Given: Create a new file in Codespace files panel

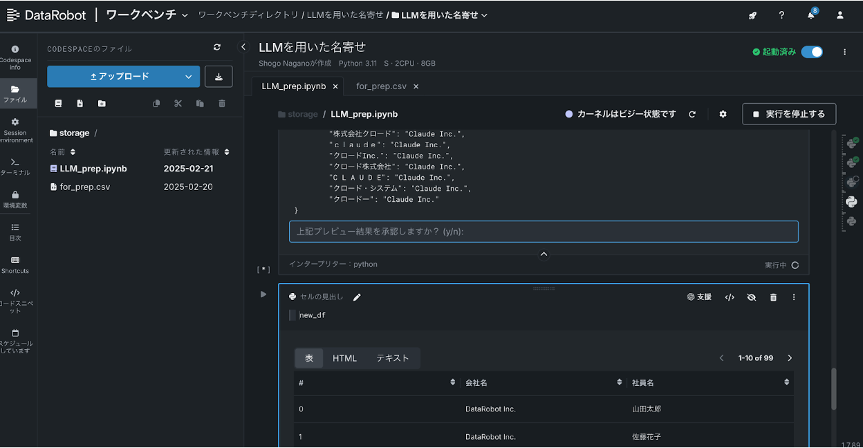Looking at the screenshot, I should tap(79, 102).
